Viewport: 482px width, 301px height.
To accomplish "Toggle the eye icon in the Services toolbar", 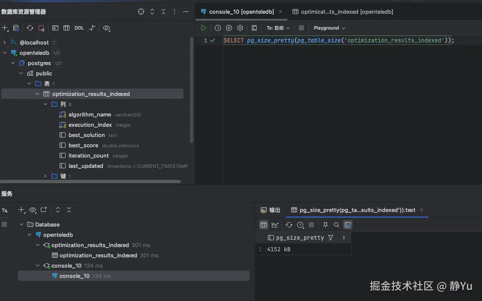I will (33, 210).
